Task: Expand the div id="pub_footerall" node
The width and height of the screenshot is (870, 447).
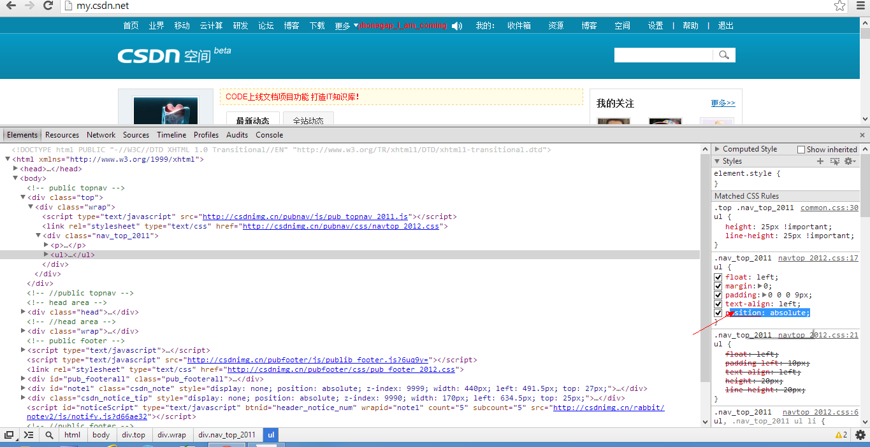Action: tap(23, 379)
